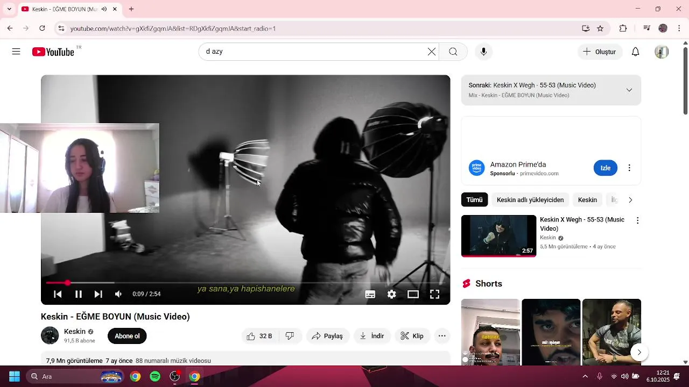Open the Keskin channel avatar
The width and height of the screenshot is (689, 387).
(50, 335)
